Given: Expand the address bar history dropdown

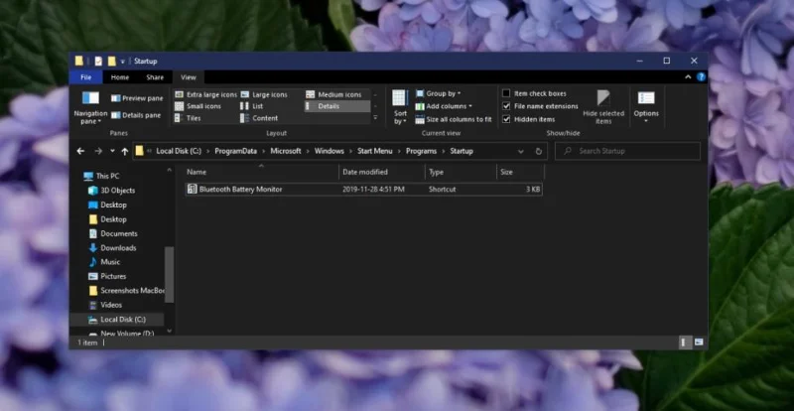Looking at the screenshot, I should click(x=520, y=151).
